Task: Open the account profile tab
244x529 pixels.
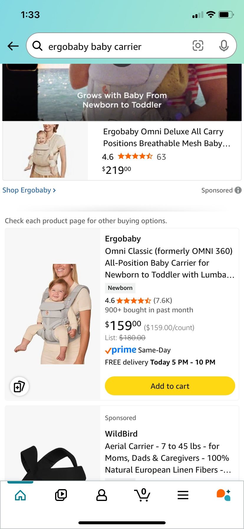Action: pos(102,495)
